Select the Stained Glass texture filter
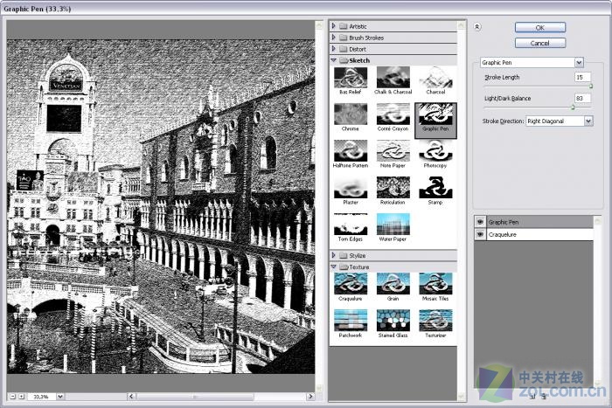 pos(393,320)
